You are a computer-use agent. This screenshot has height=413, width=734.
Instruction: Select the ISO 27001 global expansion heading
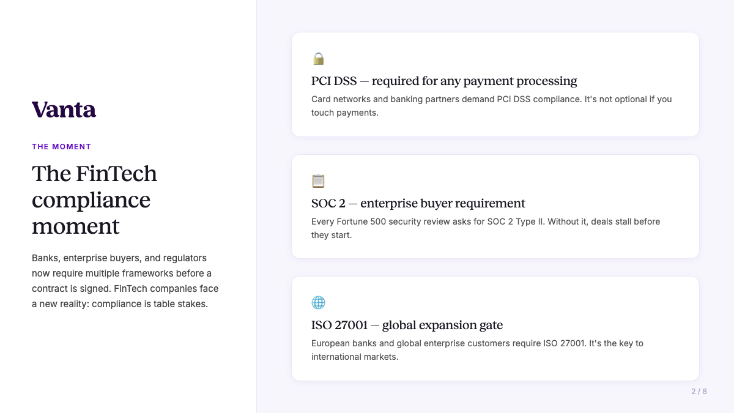407,325
